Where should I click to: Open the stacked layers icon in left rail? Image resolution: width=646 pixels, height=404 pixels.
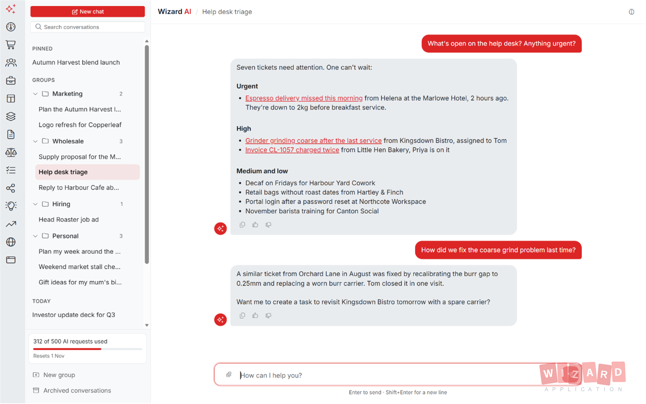[x=11, y=117]
